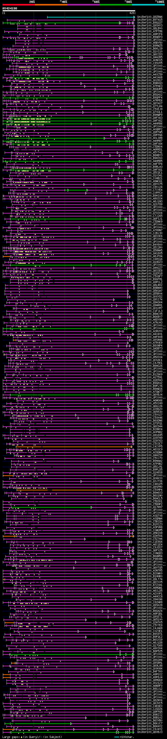Select hit label UniRef100_A4IAU8
Screen dimensions: 167x739
coord(150,77)
